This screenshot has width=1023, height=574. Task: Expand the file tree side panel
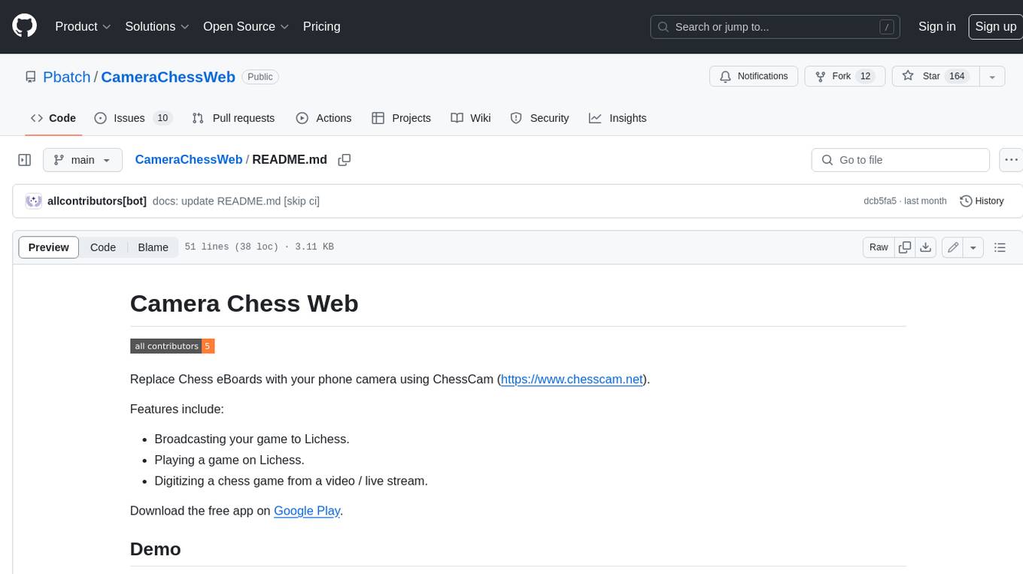[24, 160]
